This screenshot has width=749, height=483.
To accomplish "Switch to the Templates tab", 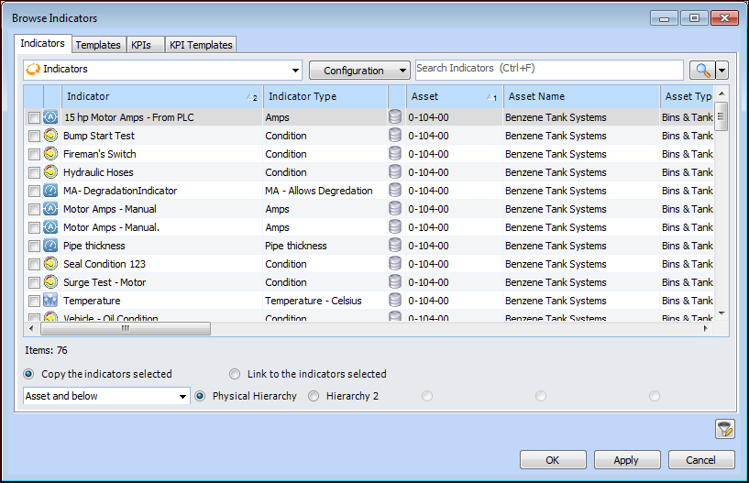I will click(98, 45).
